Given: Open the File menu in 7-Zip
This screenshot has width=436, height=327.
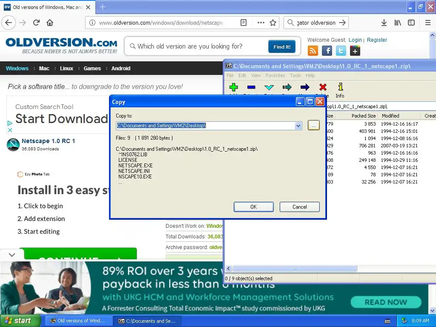Looking at the screenshot, I should coord(230,75).
